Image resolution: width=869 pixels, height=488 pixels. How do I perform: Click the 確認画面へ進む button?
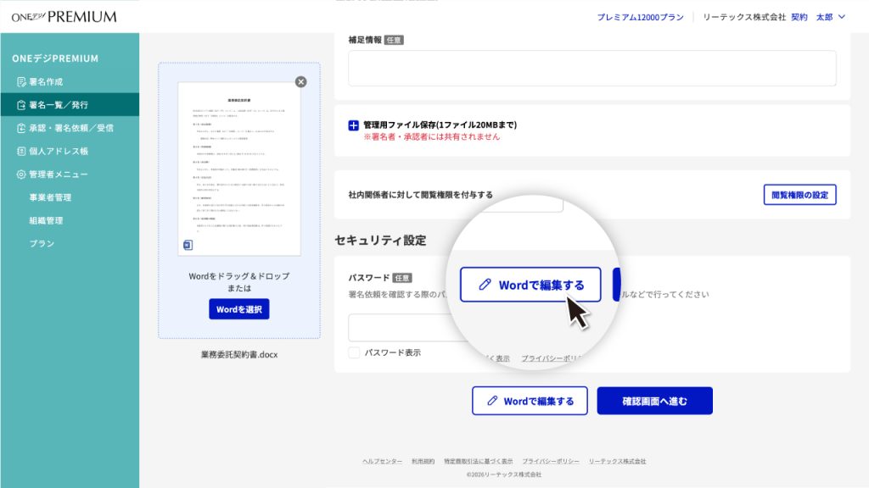point(654,401)
